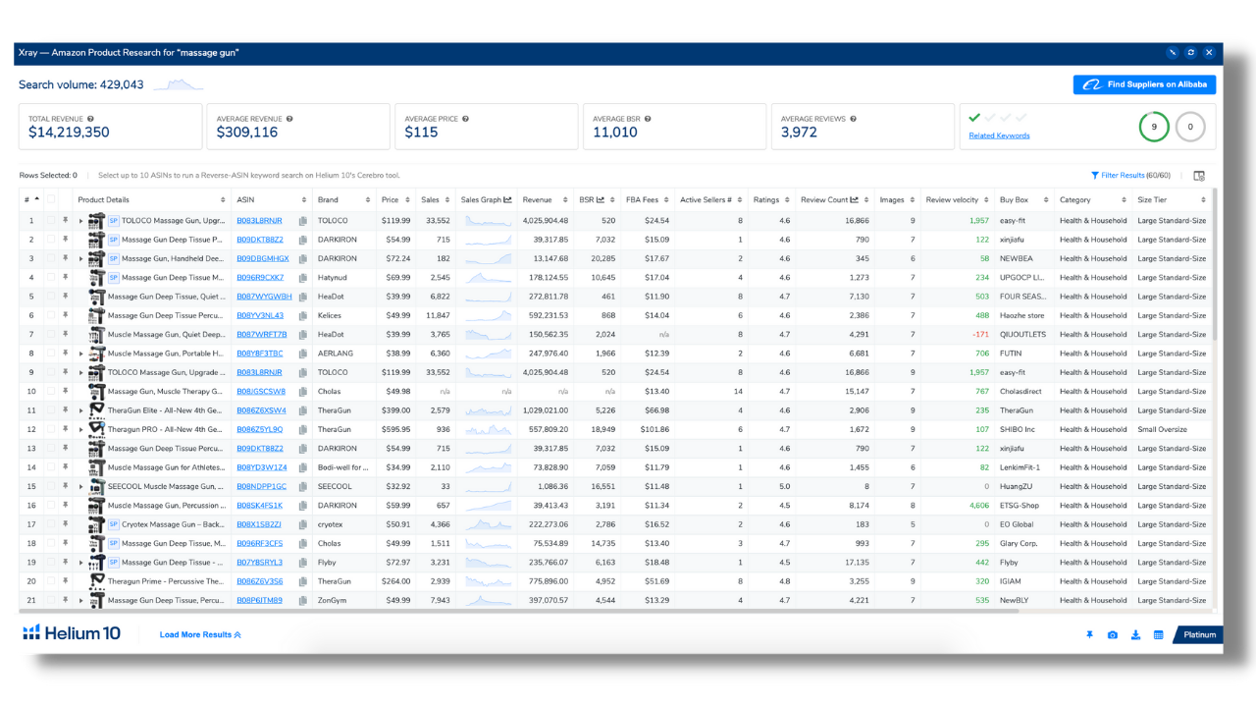Click Load More Results

coord(200,634)
